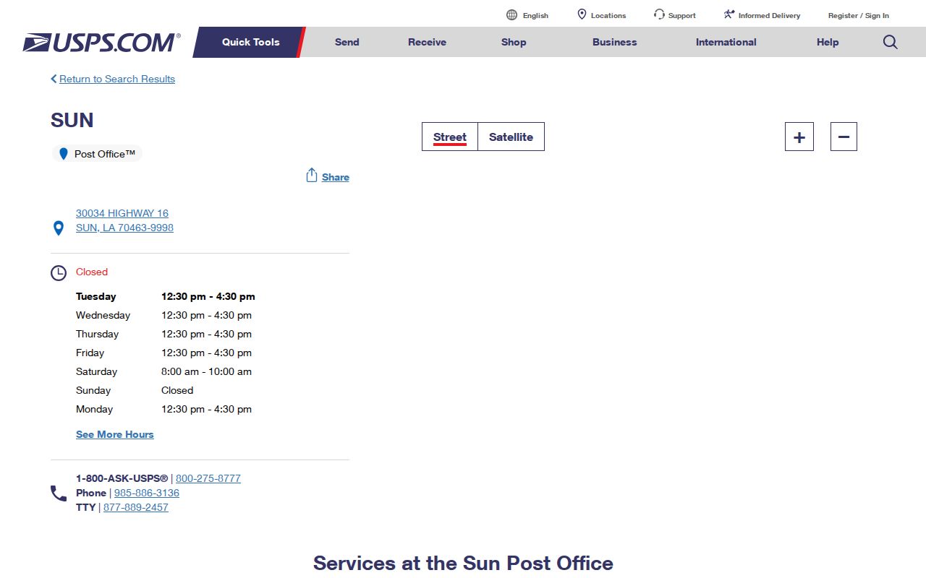The width and height of the screenshot is (926, 578).
Task: Switch map to Street view
Action: [x=450, y=137]
